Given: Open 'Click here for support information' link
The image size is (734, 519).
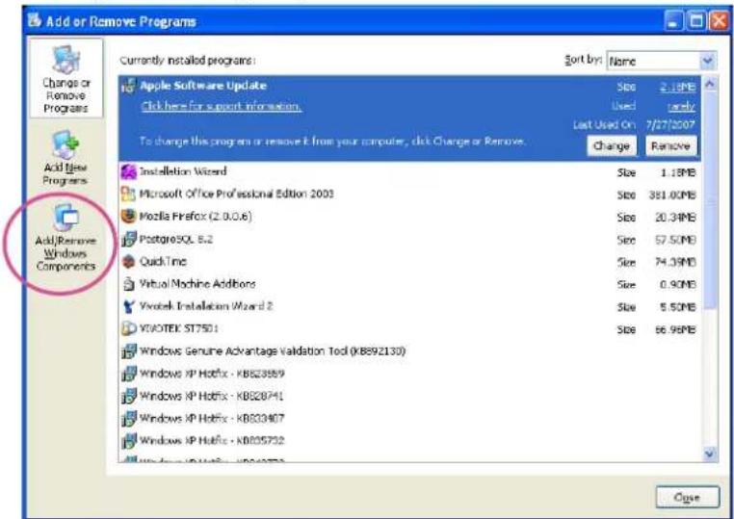Looking at the screenshot, I should click(x=221, y=106).
